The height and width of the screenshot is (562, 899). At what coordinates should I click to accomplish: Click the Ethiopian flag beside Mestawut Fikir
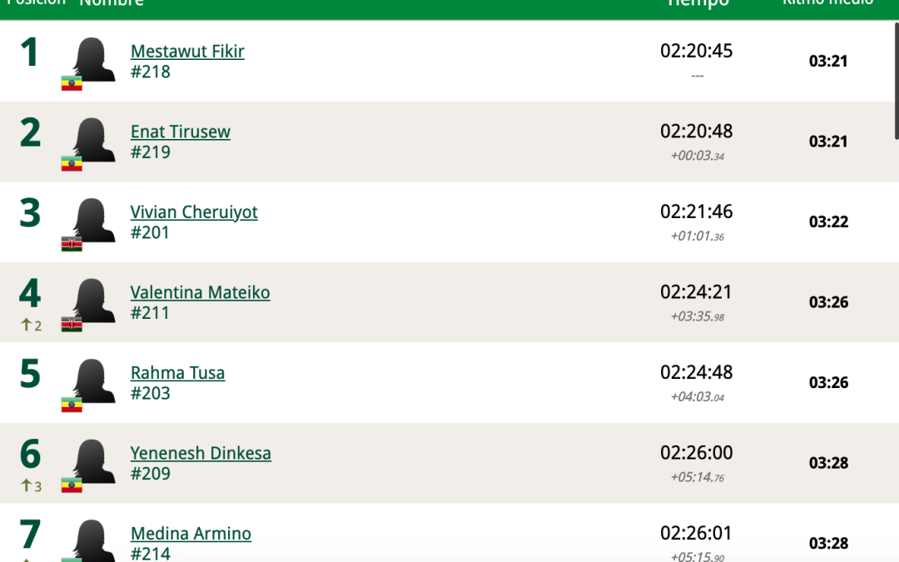(72, 83)
